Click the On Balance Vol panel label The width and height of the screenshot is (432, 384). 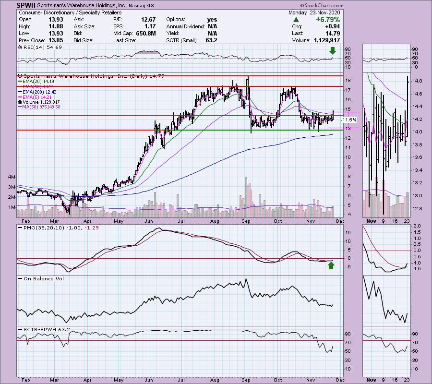44,279
